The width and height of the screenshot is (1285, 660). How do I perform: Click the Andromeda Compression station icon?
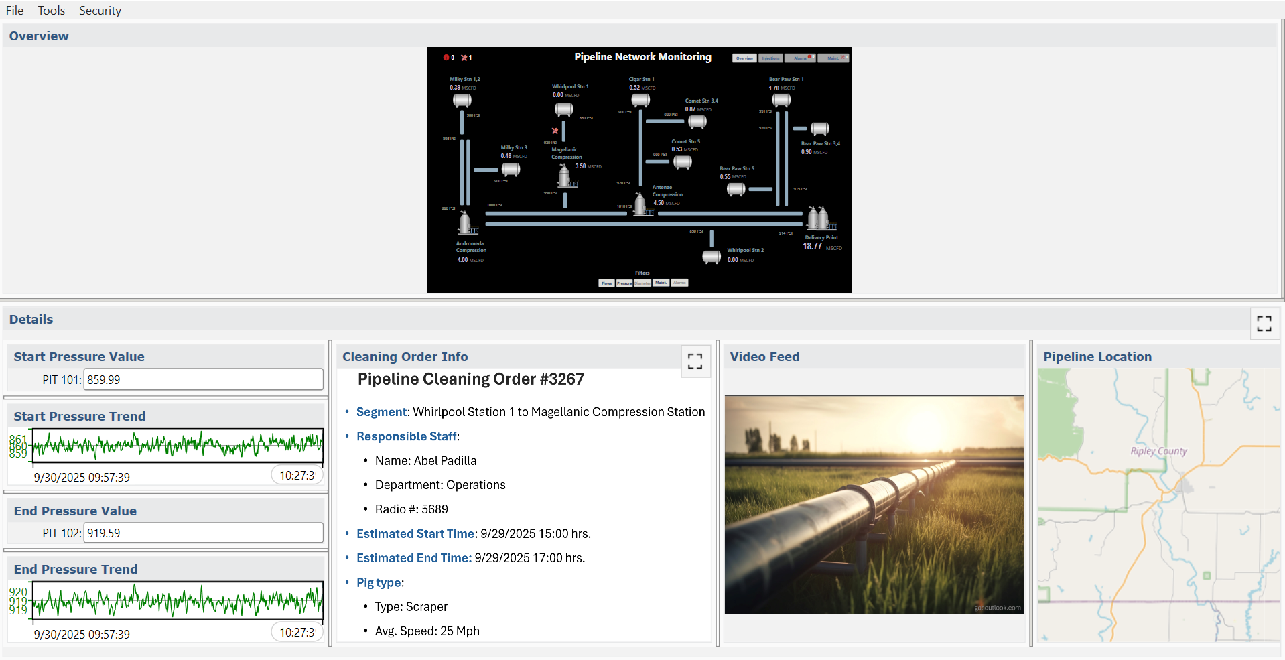pyautogui.click(x=465, y=223)
